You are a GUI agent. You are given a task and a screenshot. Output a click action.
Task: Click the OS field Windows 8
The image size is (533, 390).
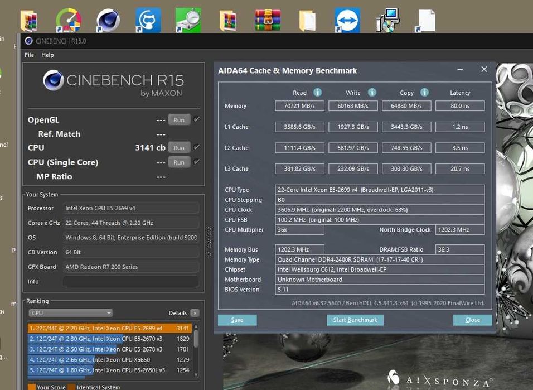(131, 237)
